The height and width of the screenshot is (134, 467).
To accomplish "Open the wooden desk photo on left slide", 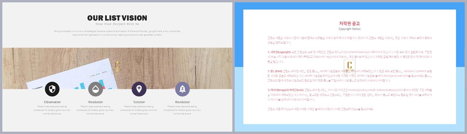I will click(x=117, y=68).
